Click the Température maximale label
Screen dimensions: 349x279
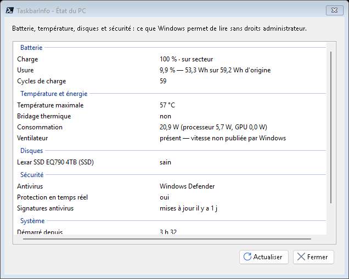point(50,105)
